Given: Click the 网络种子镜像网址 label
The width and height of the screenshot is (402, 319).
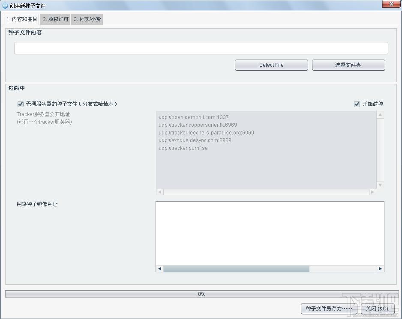Looking at the screenshot, I should [37, 204].
